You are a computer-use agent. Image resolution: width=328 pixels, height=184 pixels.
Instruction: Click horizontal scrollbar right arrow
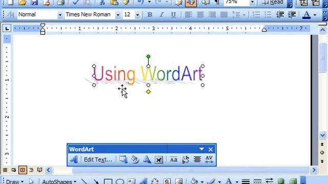pyautogui.click(x=314, y=170)
